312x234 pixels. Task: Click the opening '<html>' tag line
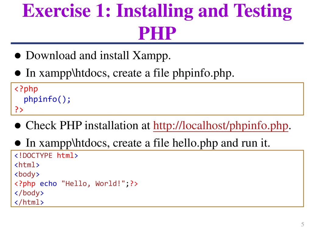tap(27, 165)
